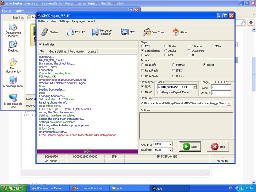Image resolution: width=256 pixels, height=192 pixels.
Task: Open Meus locais de rede in dialog
Action: click(13, 101)
